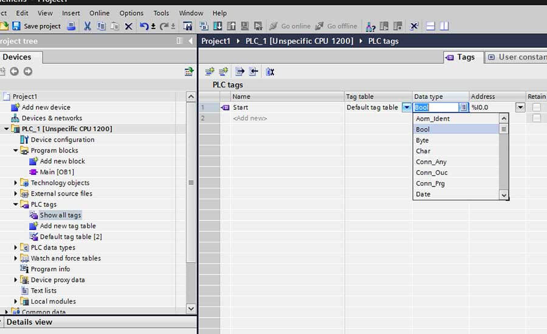Navigate back in project tree
Image resolution: width=547 pixels, height=334 pixels.
[14, 72]
